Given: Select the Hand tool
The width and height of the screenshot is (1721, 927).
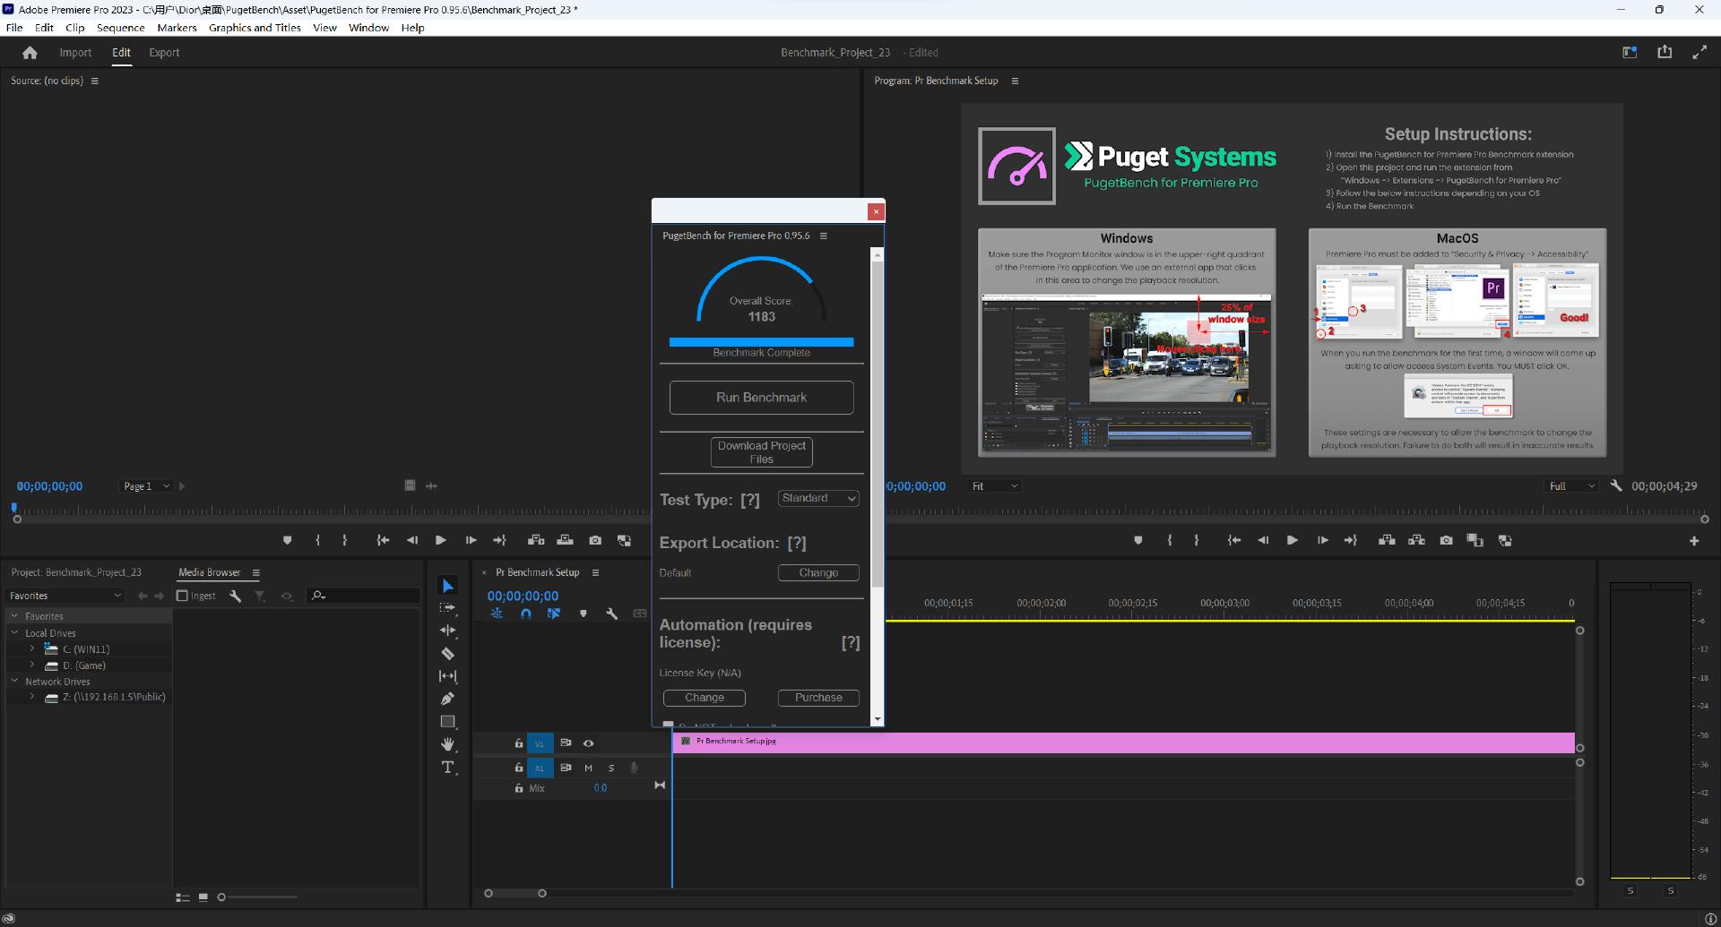Looking at the screenshot, I should (447, 744).
